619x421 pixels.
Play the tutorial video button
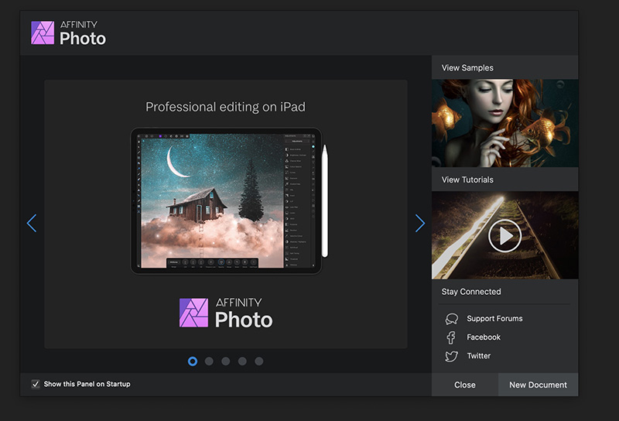tap(504, 236)
